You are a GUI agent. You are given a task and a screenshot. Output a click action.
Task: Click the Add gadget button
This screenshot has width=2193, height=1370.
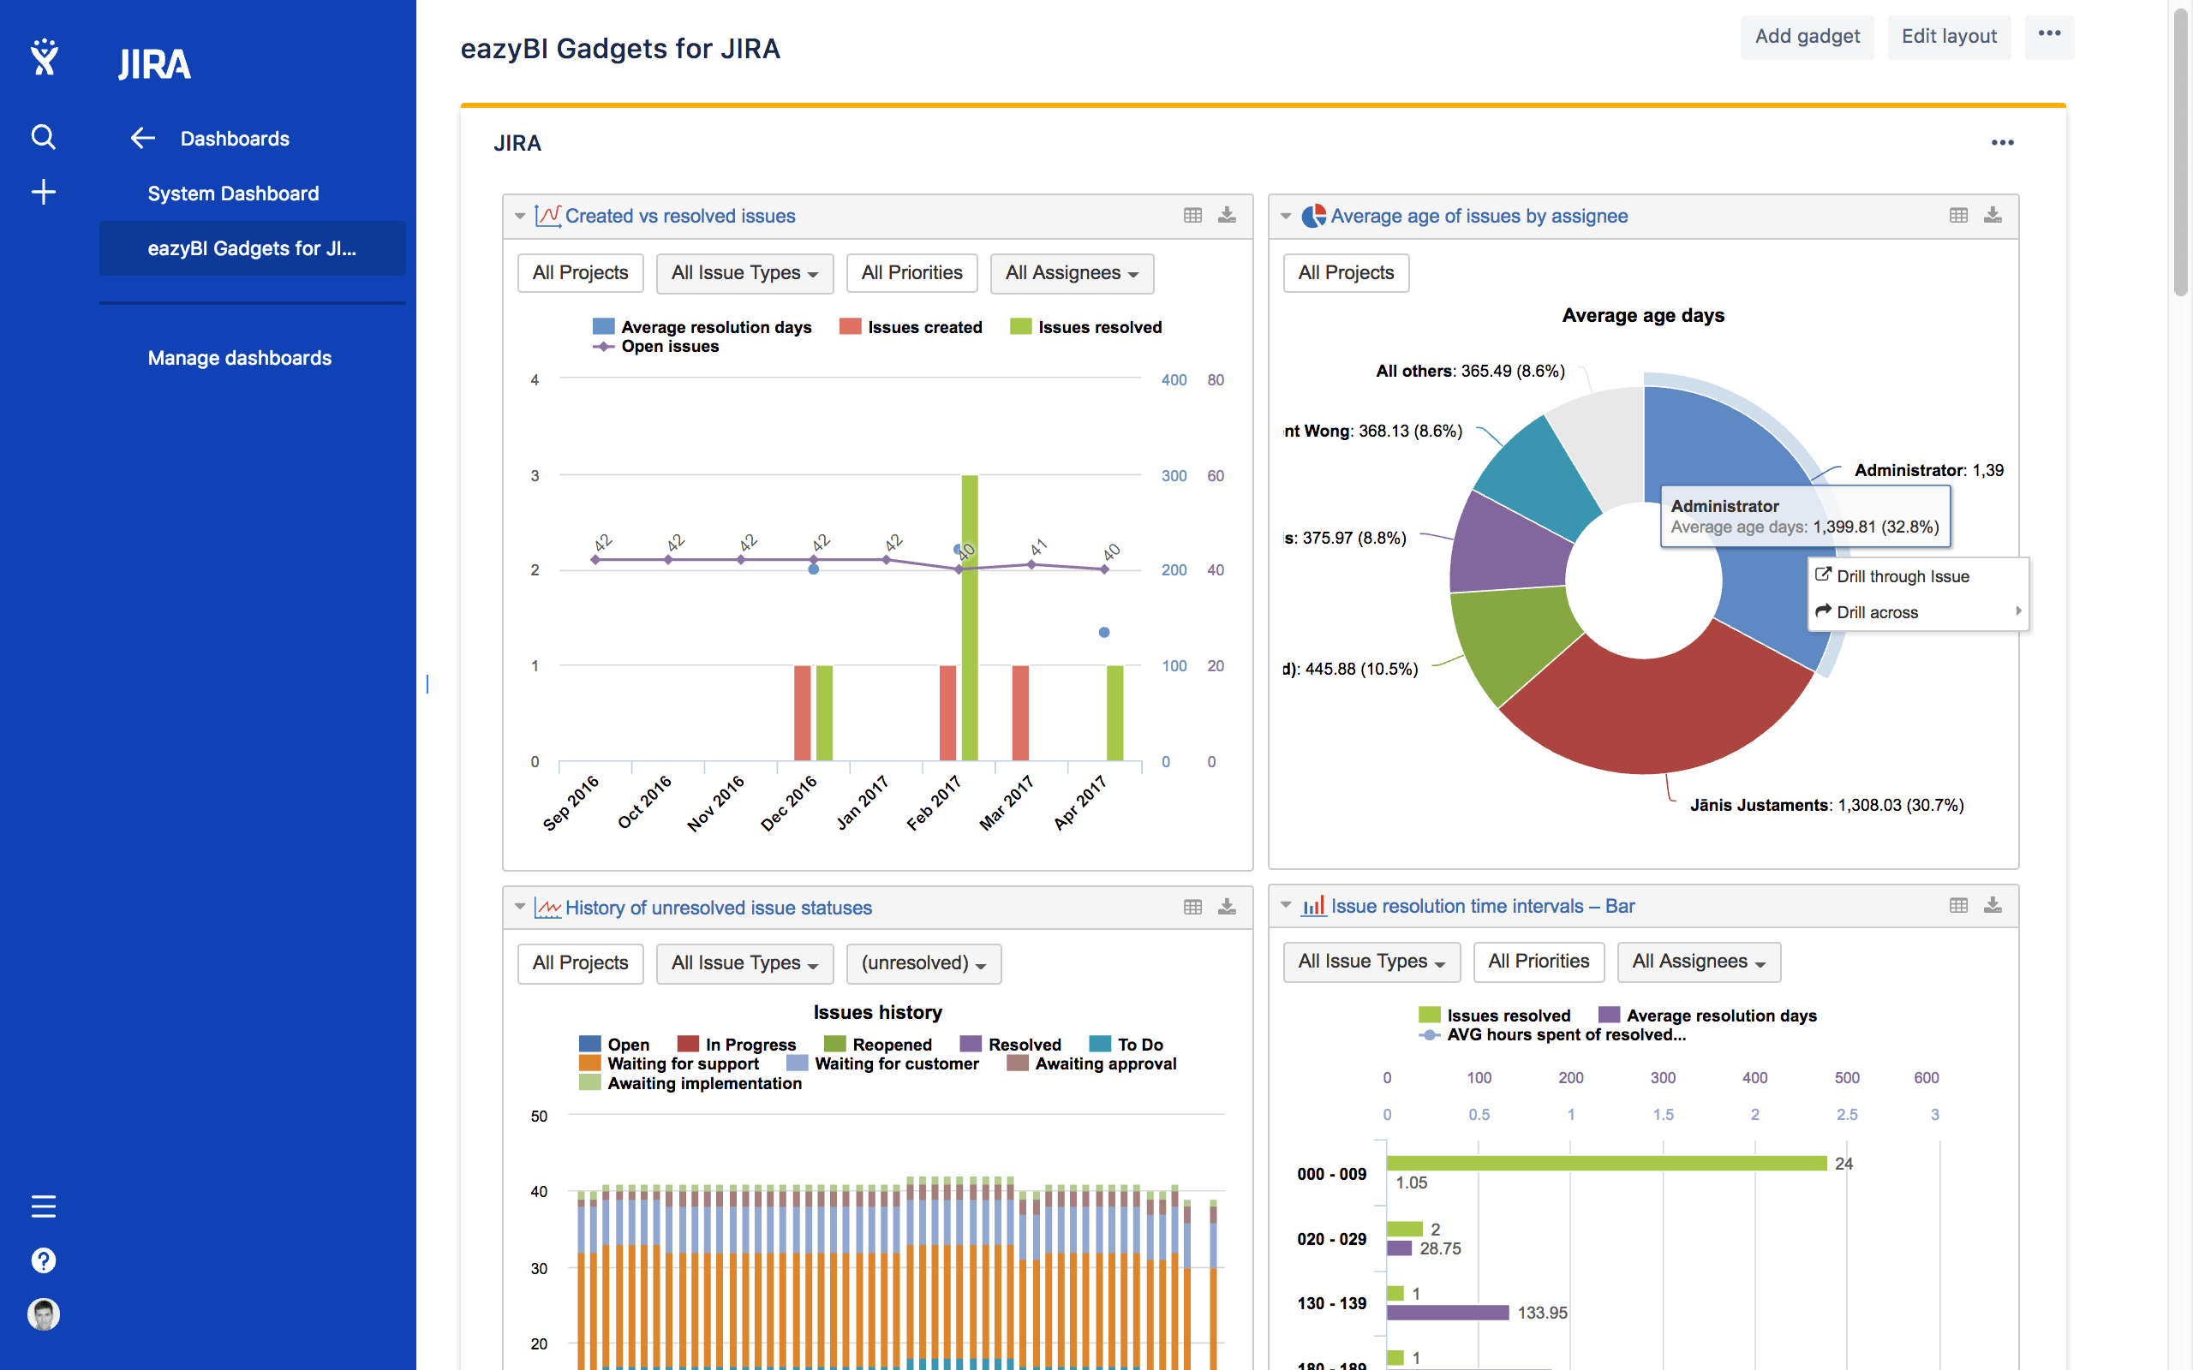(x=1805, y=36)
